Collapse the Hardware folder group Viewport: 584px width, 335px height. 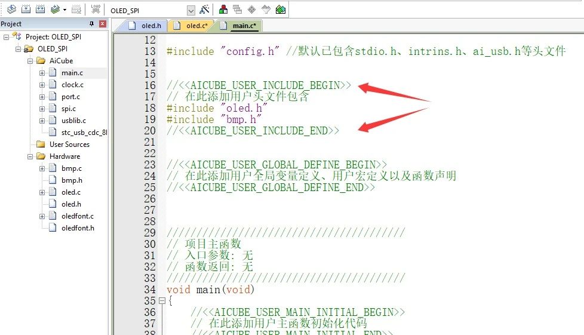click(30, 156)
